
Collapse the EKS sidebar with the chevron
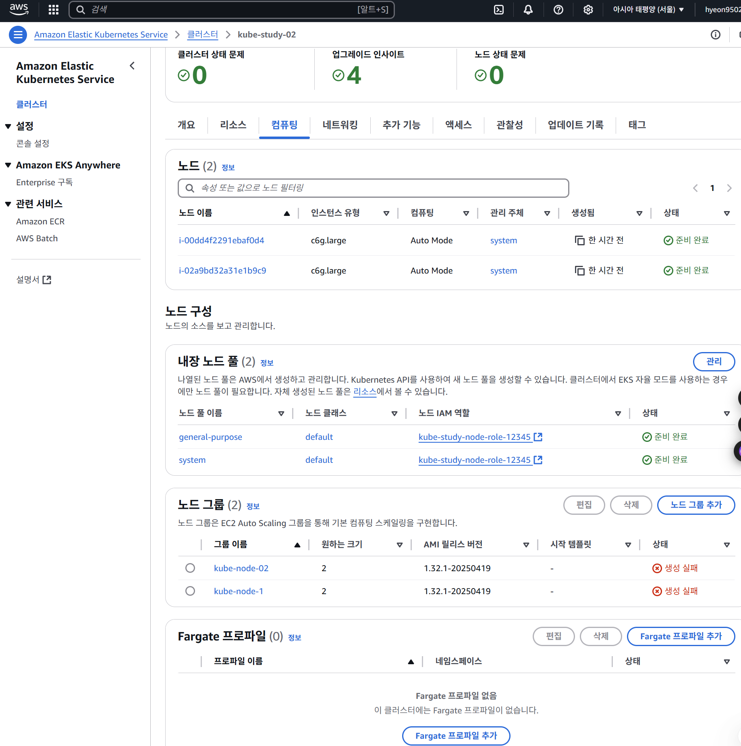pyautogui.click(x=132, y=66)
